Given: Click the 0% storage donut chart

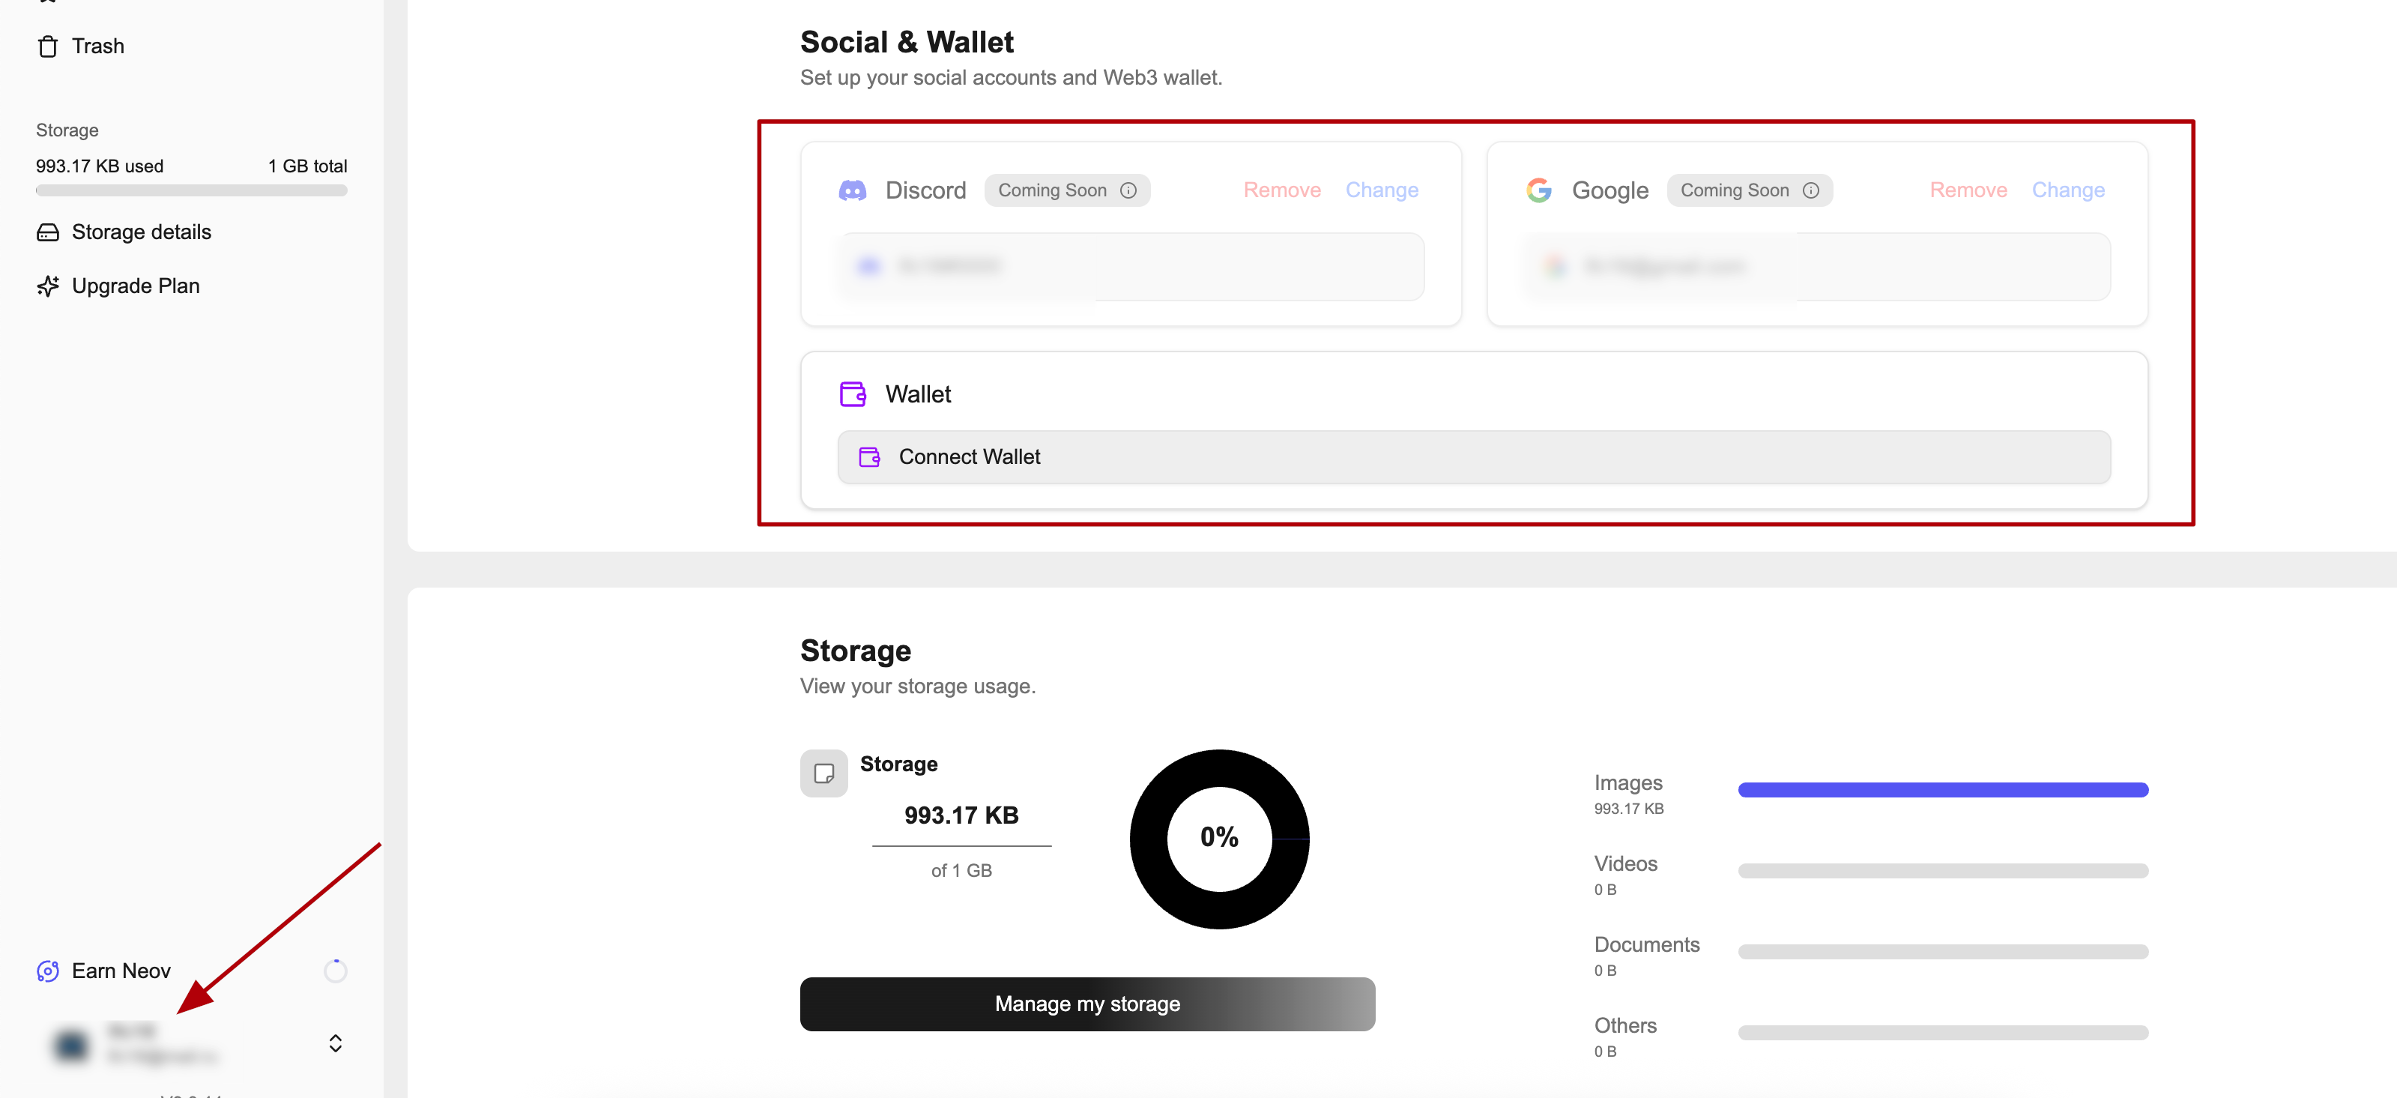Looking at the screenshot, I should [1219, 839].
